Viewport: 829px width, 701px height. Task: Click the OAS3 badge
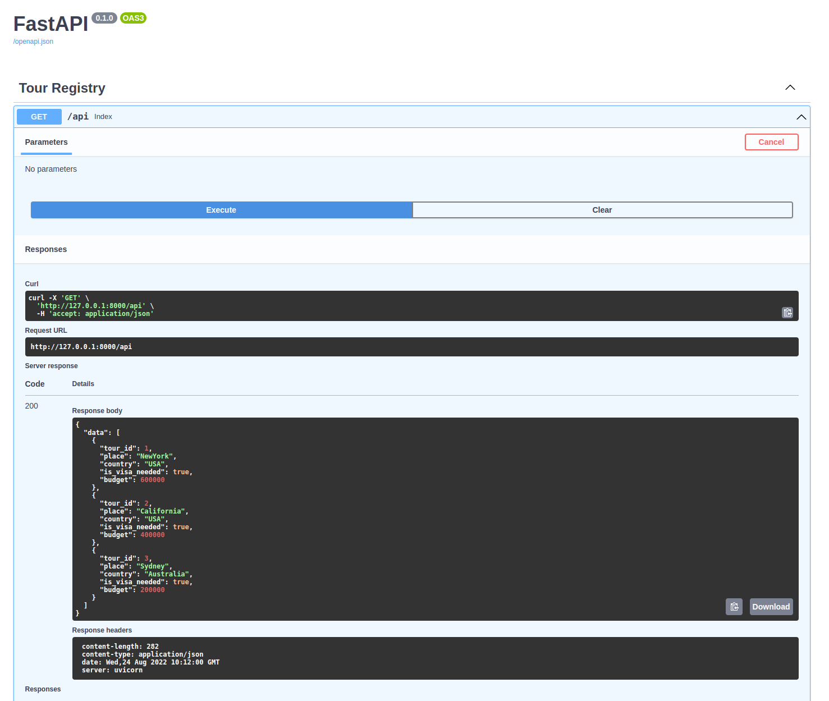(x=133, y=18)
